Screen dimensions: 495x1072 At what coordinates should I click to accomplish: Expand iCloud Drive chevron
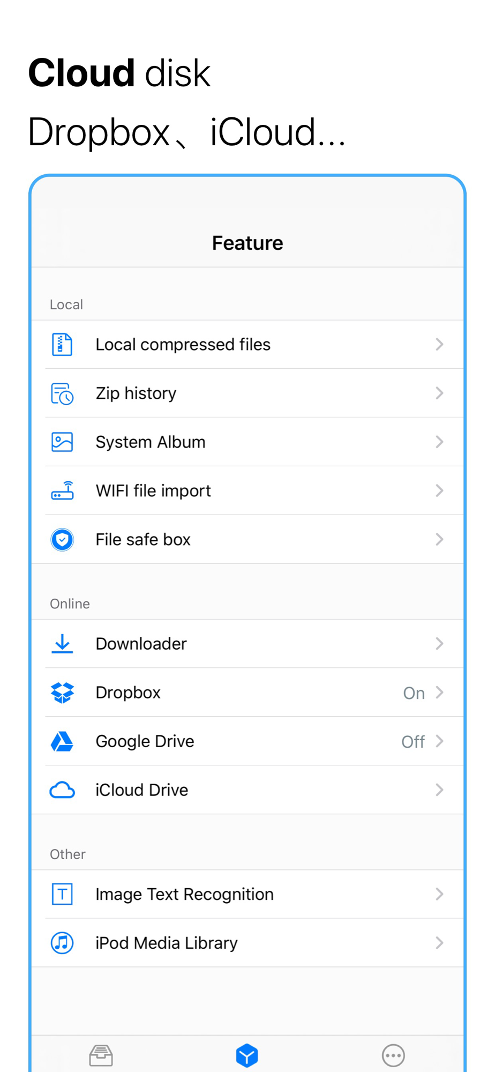click(439, 790)
